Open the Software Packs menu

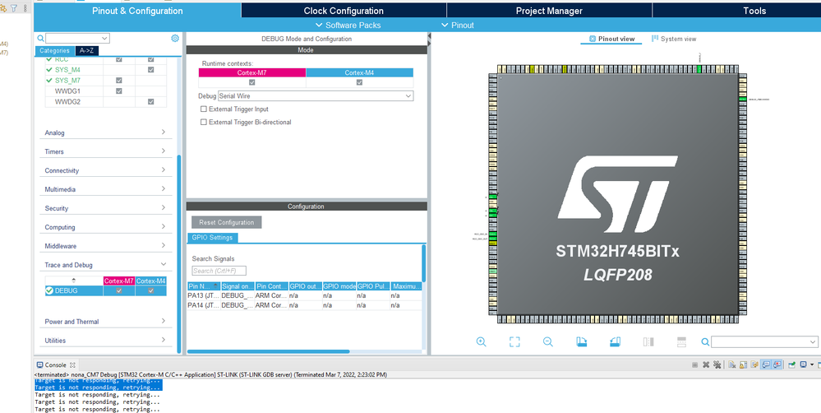tap(348, 26)
